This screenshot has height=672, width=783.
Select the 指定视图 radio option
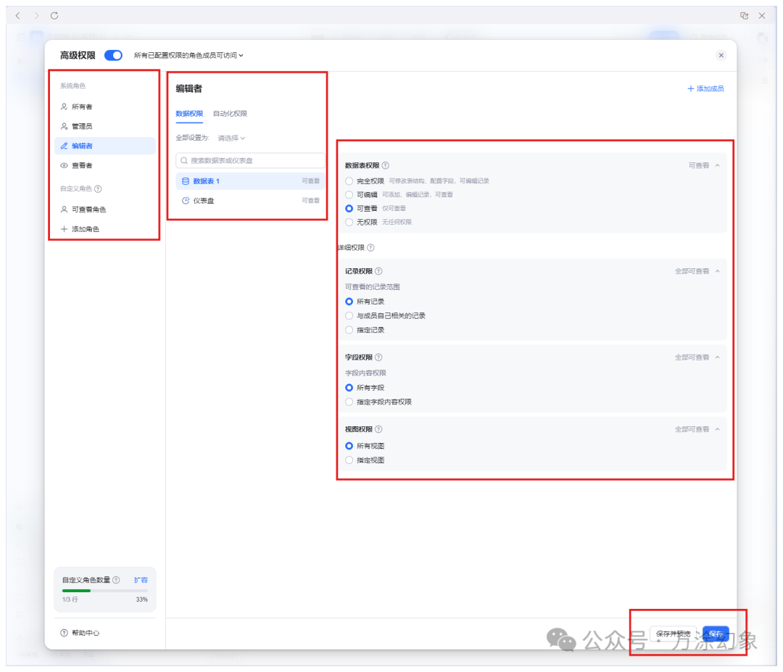[x=349, y=460]
